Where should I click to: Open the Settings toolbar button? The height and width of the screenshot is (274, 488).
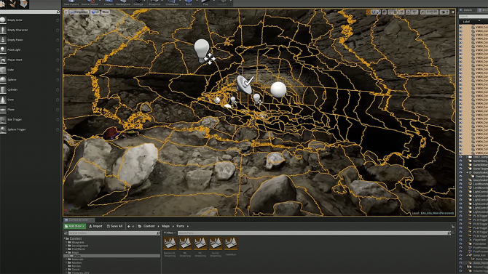tap(138, 3)
